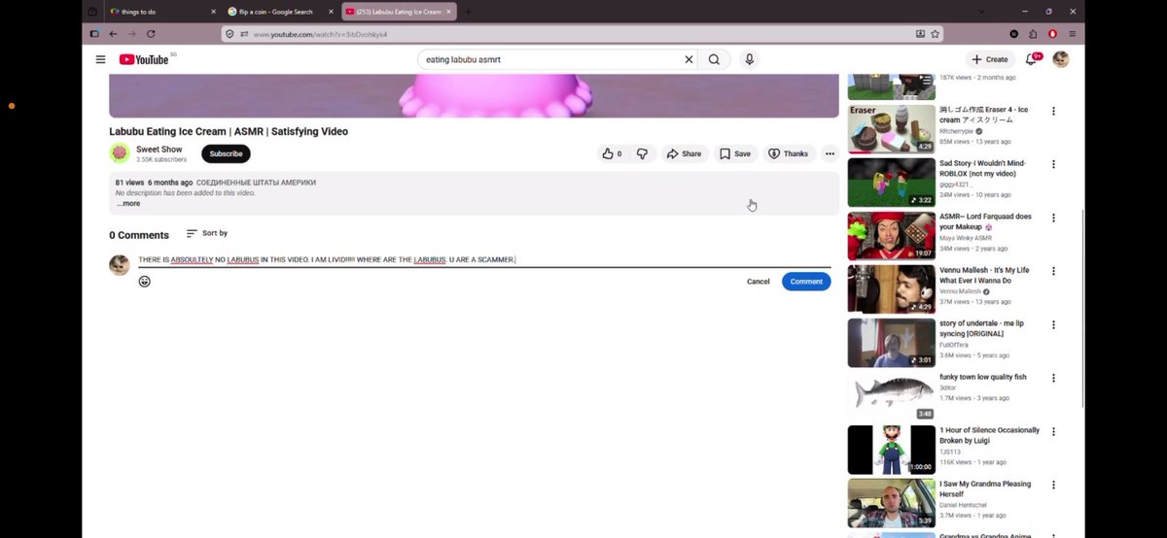Open the Sweet Show channel name link
The height and width of the screenshot is (538, 1167).
(159, 150)
